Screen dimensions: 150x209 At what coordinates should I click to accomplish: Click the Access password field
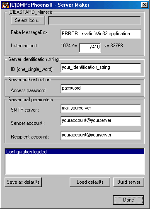[x=101, y=88]
